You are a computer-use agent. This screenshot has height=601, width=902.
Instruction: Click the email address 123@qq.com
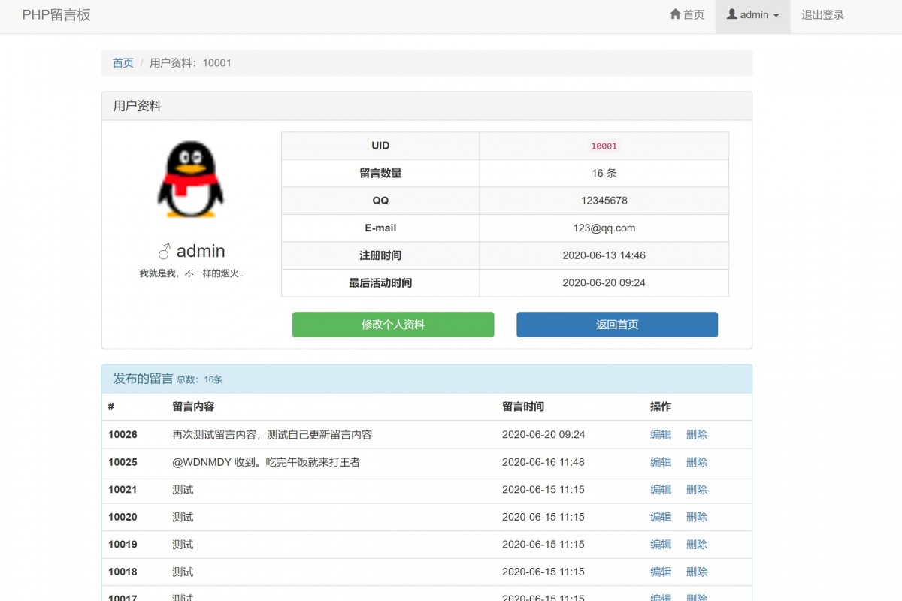(x=604, y=228)
